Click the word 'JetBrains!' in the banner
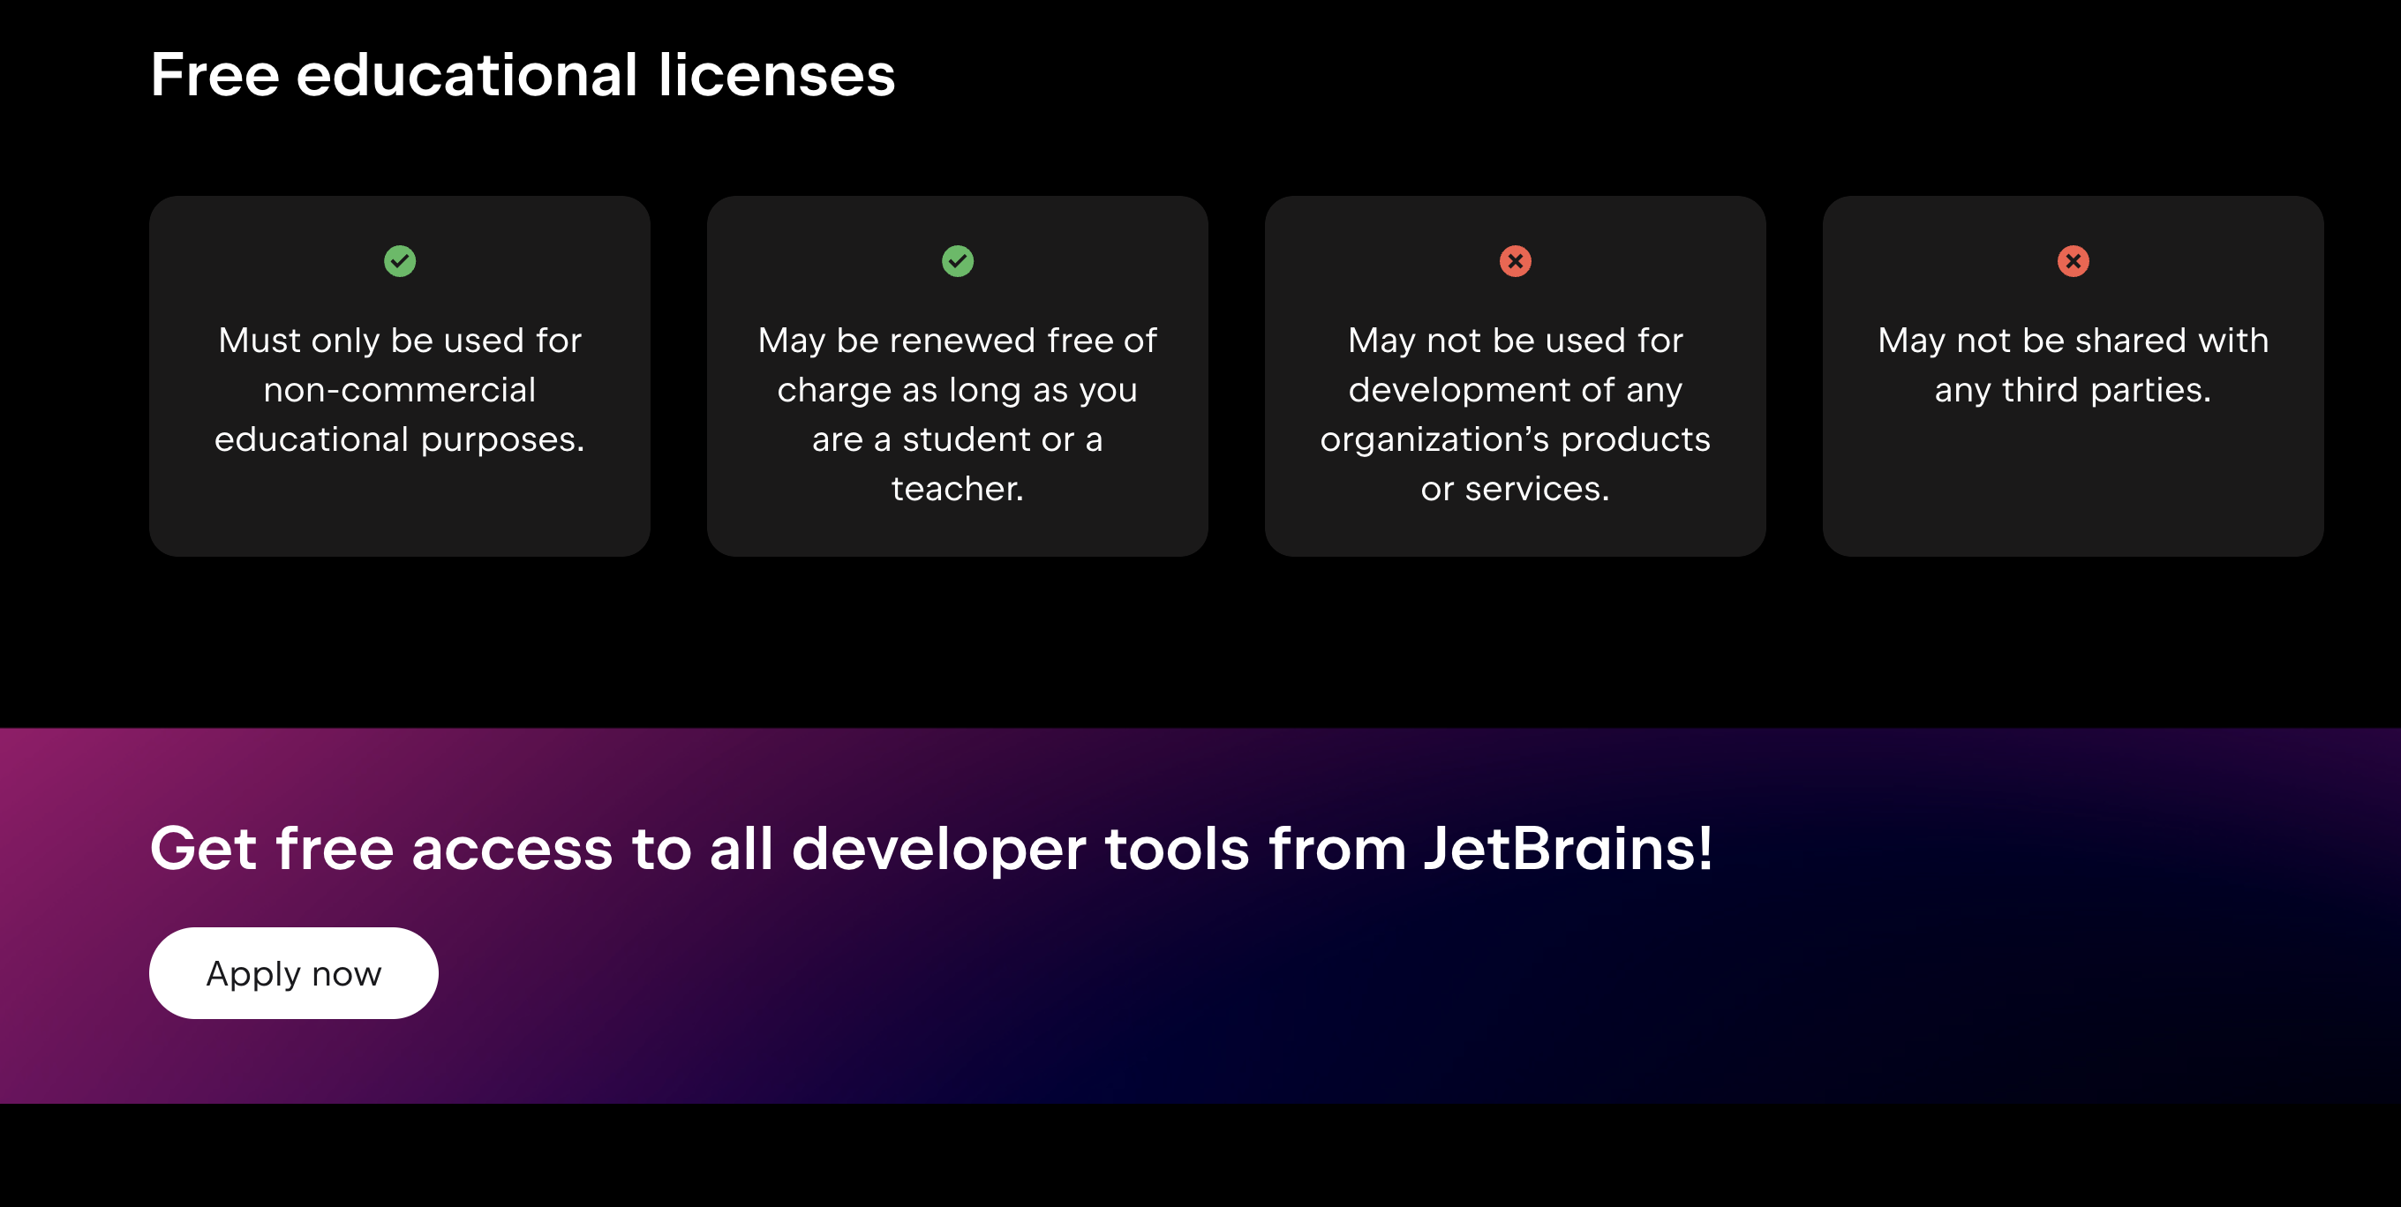This screenshot has width=2401, height=1207. [1568, 849]
